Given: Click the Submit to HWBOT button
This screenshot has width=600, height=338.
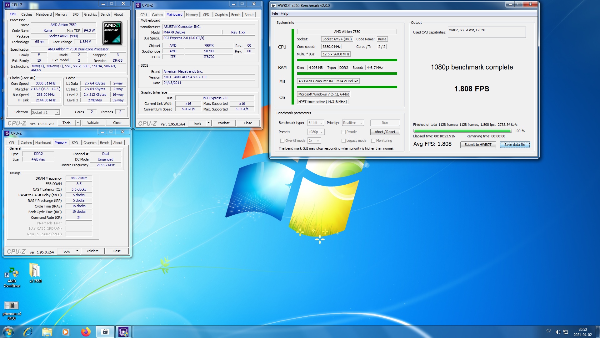Looking at the screenshot, I should point(478,145).
